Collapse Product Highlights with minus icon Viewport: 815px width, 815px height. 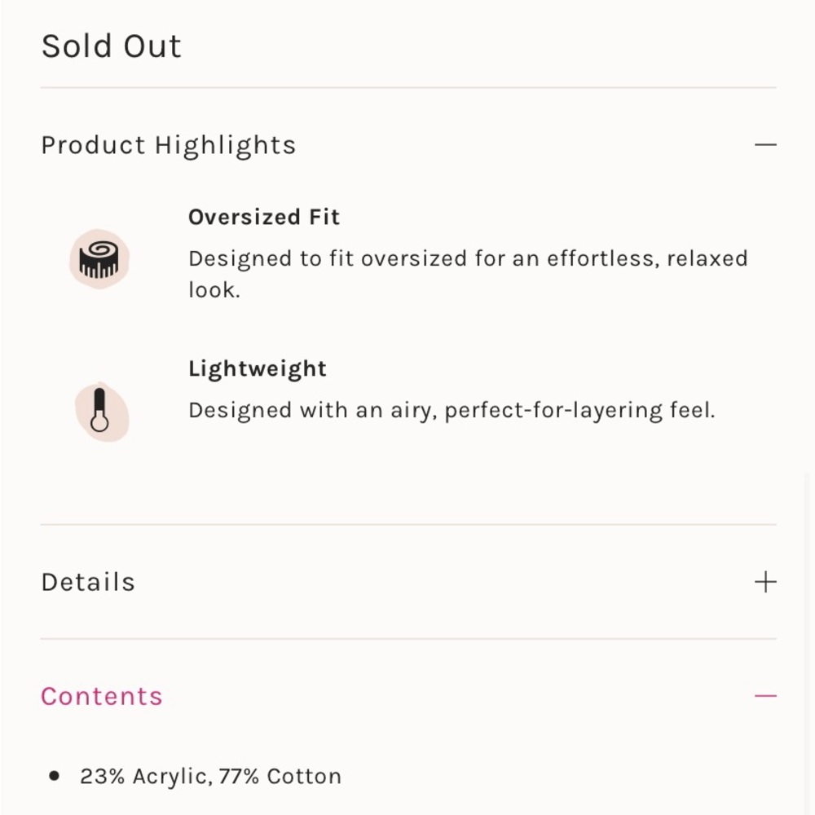[x=765, y=144]
